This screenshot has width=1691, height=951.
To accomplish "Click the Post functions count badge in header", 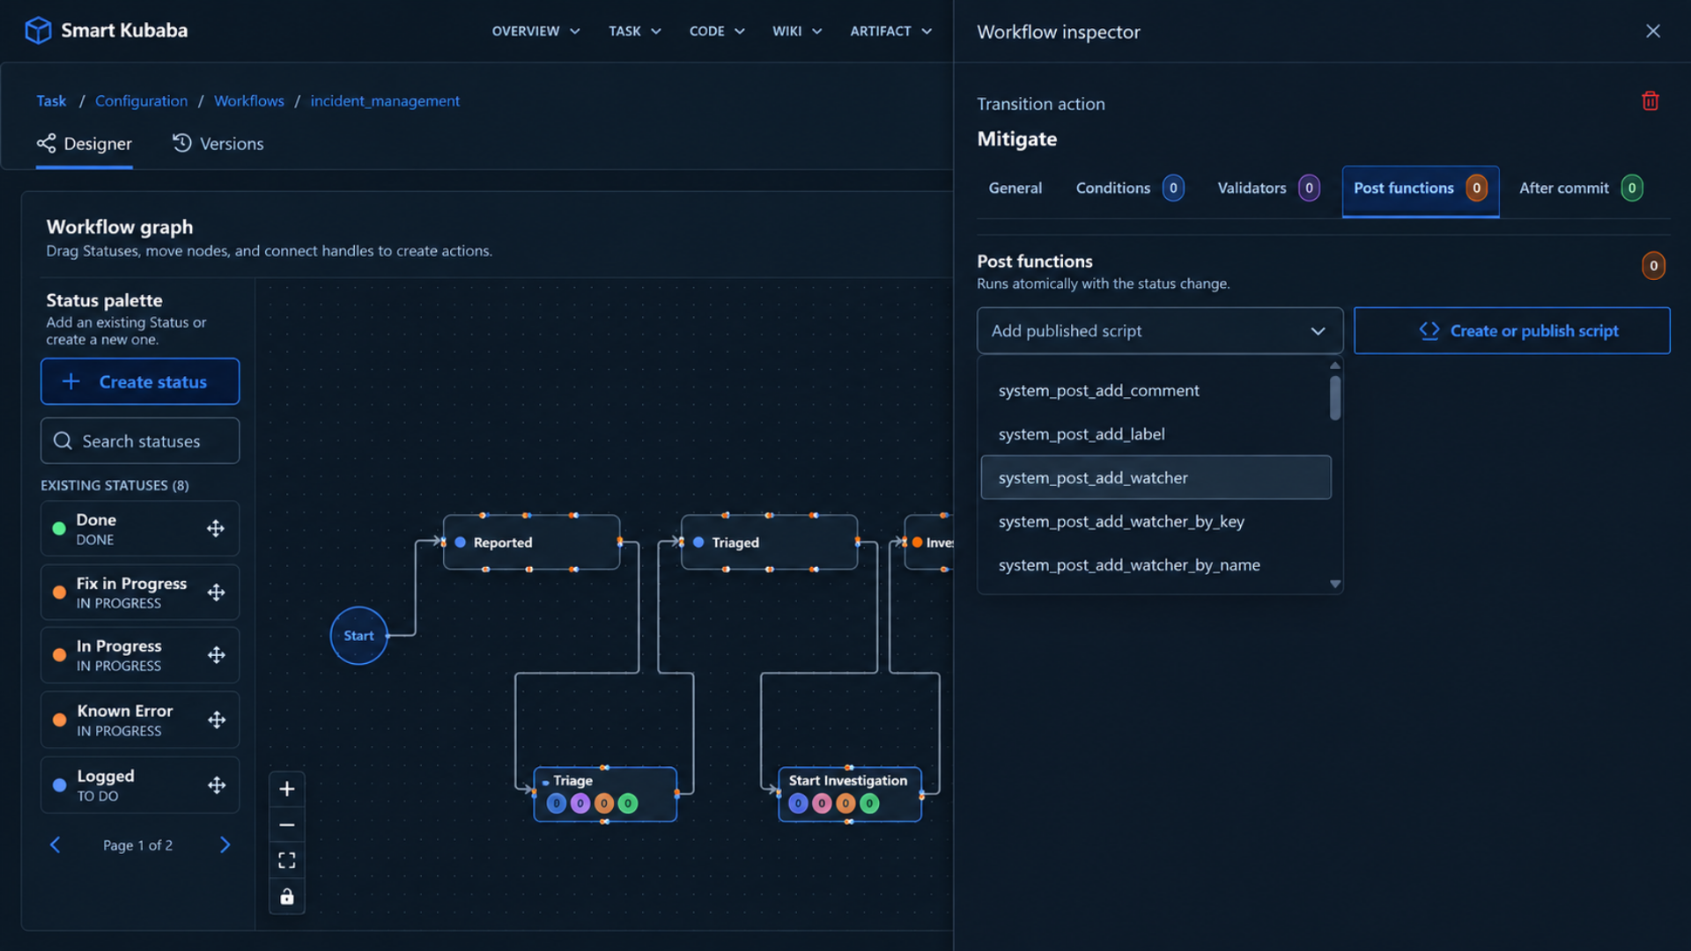I will coord(1653,265).
